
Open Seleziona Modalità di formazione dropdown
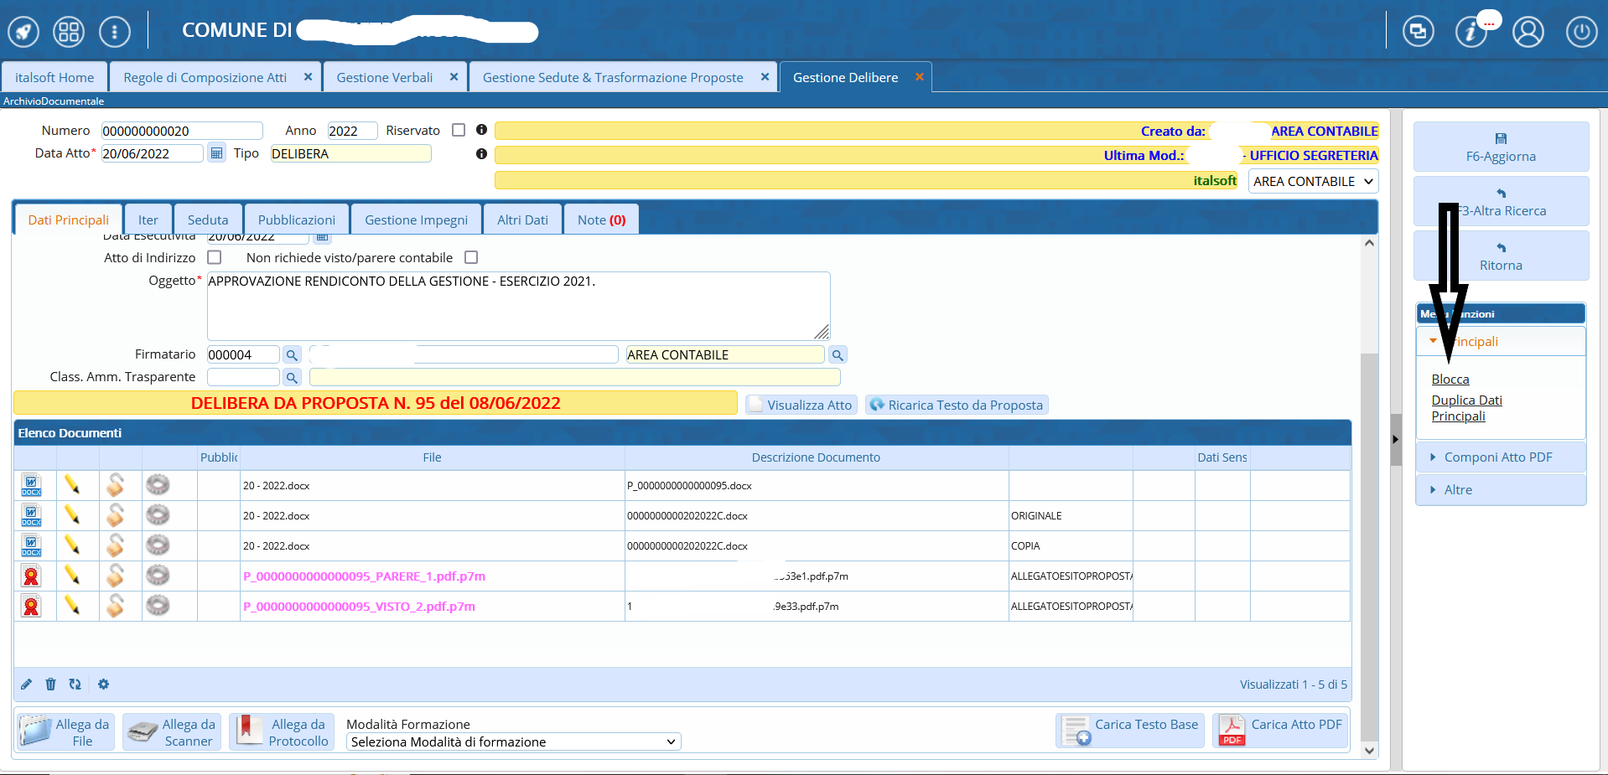(x=513, y=742)
